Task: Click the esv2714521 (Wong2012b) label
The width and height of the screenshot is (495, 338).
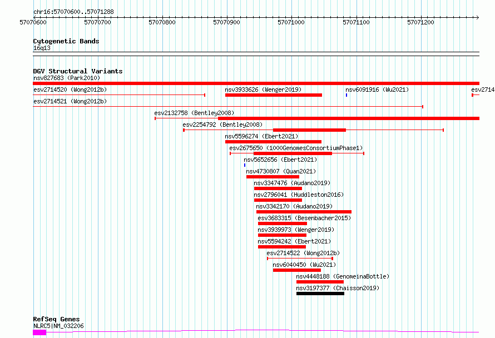Action: [x=70, y=101]
